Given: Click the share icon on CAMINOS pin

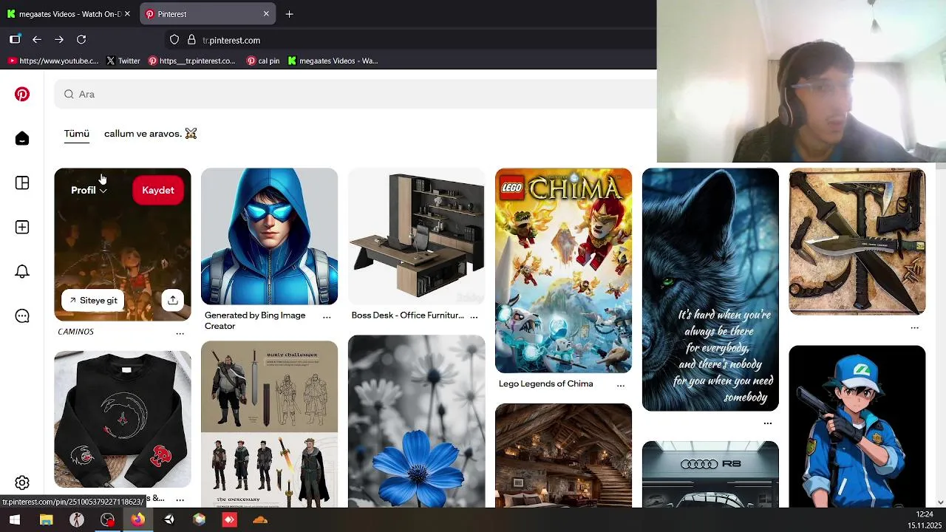Looking at the screenshot, I should pos(172,300).
